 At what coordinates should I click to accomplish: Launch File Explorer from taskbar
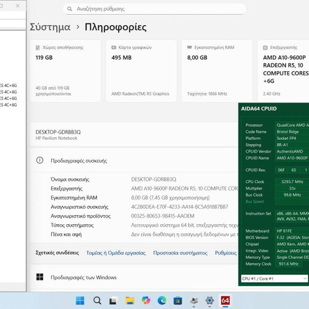(130, 301)
